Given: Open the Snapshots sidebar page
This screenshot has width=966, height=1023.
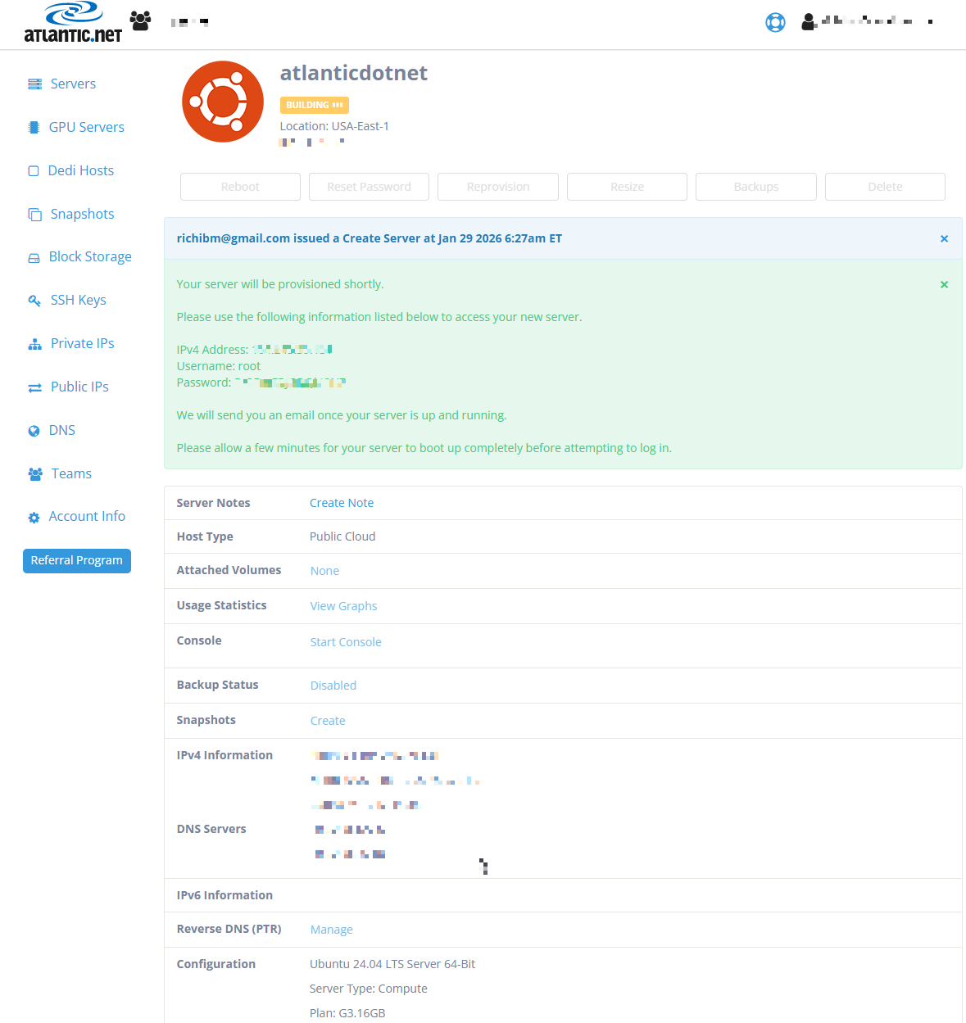Looking at the screenshot, I should click(x=82, y=214).
